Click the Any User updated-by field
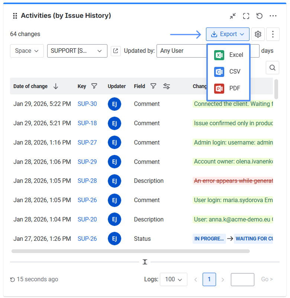The height and width of the screenshot is (298, 290). coord(181,51)
